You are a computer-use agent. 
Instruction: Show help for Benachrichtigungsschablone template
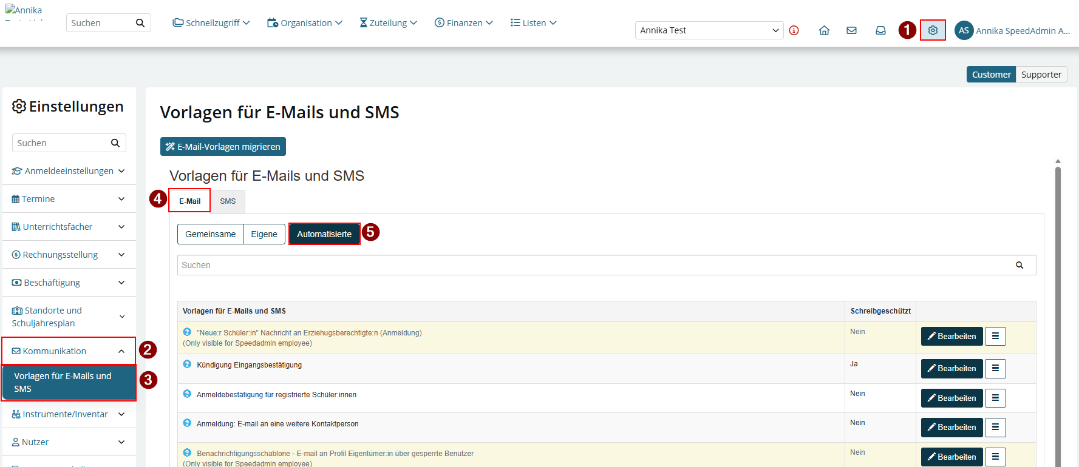(x=187, y=452)
